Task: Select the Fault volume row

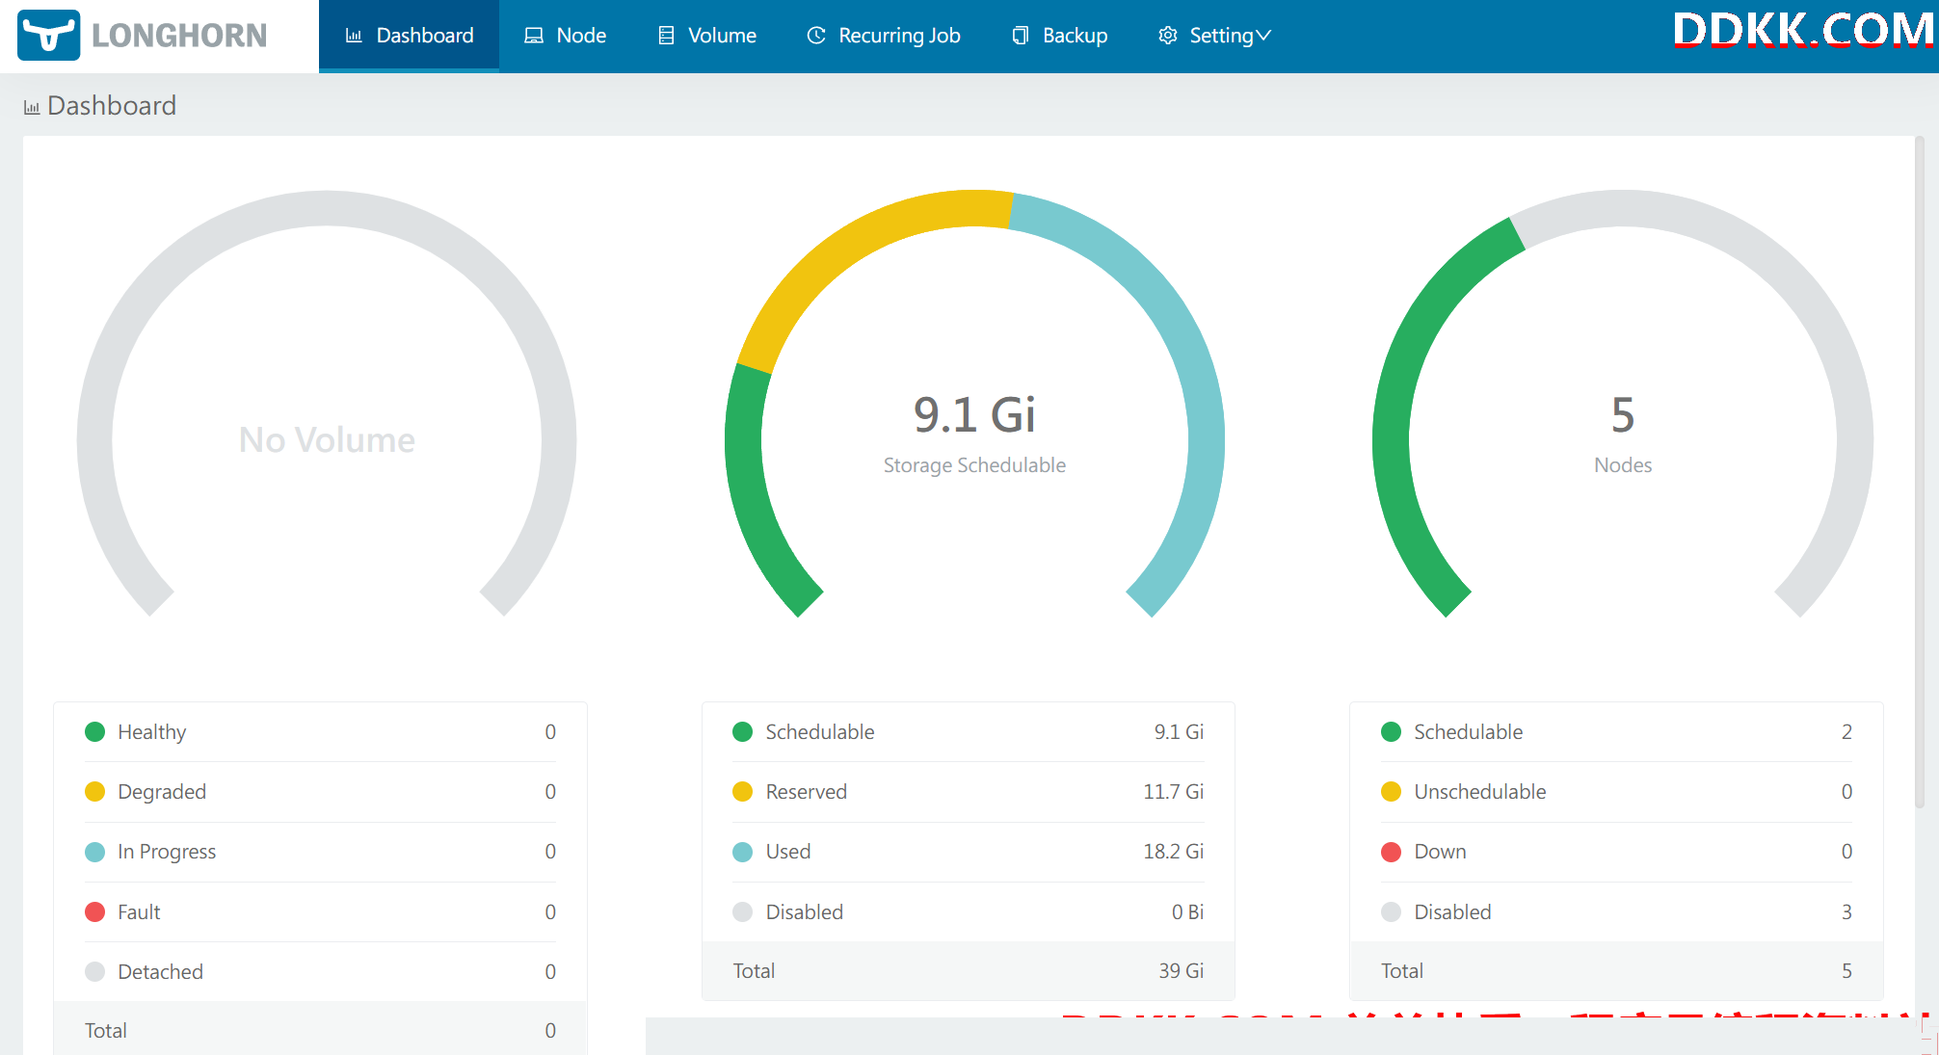Action: point(320,911)
